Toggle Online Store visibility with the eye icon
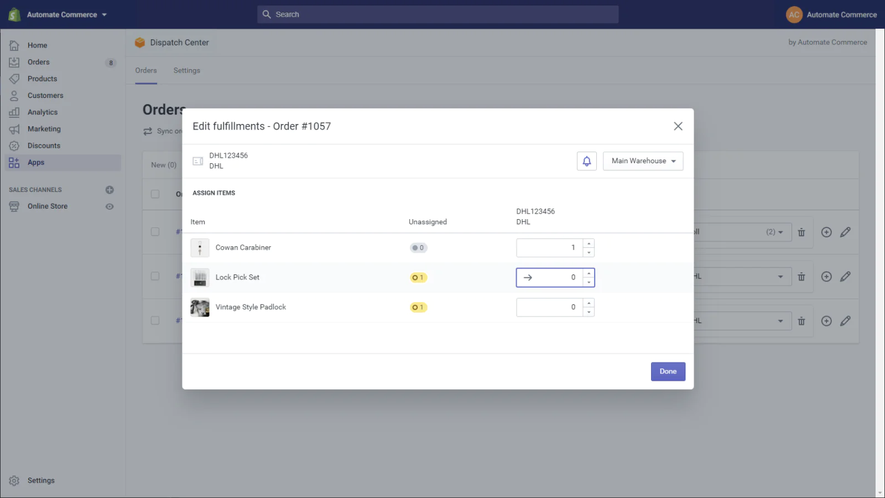The width and height of the screenshot is (885, 498). (x=109, y=206)
